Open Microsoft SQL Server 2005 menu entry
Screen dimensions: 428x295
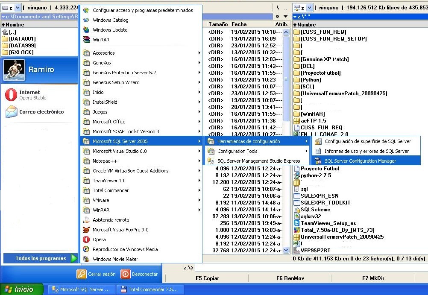[141, 141]
